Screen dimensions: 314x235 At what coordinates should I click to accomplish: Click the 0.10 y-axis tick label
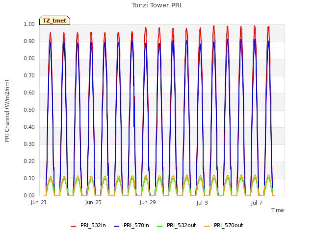pyautogui.click(x=29, y=178)
